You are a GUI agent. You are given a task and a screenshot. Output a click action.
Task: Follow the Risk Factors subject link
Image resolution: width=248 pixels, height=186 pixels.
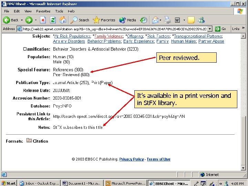[x=158, y=36]
